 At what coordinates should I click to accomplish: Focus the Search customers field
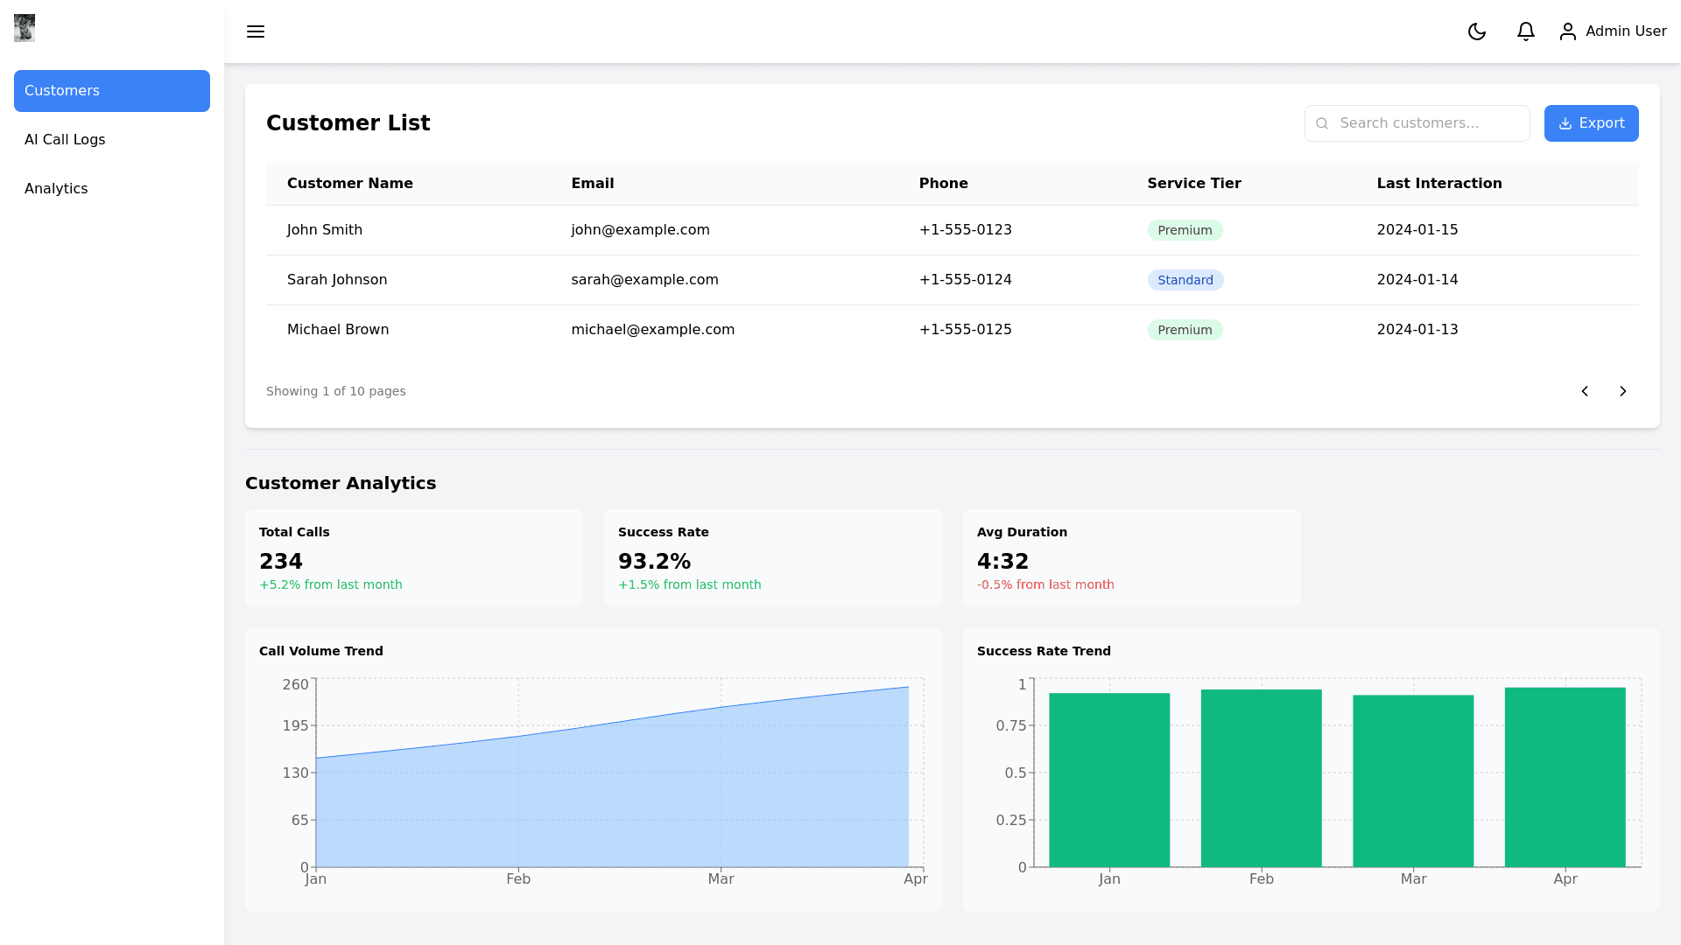[x=1427, y=123]
